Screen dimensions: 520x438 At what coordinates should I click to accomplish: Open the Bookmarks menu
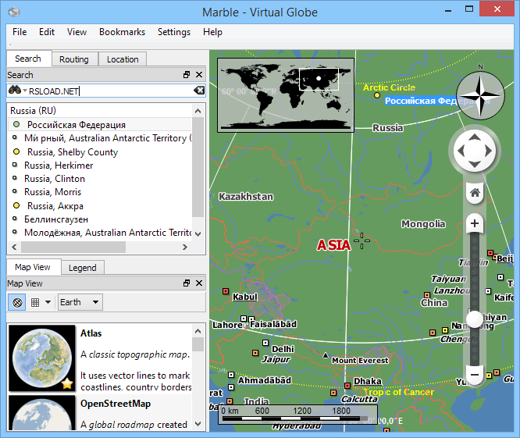click(x=122, y=32)
